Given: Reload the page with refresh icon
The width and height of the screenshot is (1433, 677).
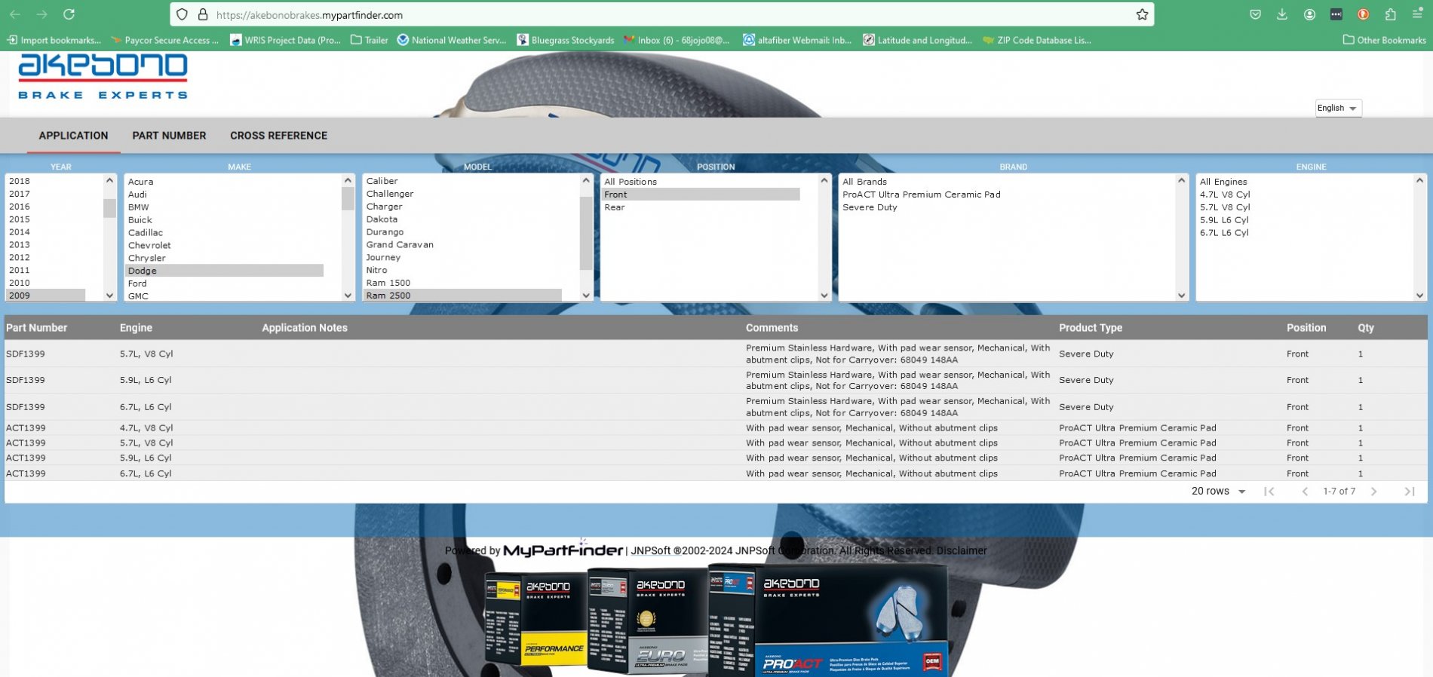Looking at the screenshot, I should 69,14.
